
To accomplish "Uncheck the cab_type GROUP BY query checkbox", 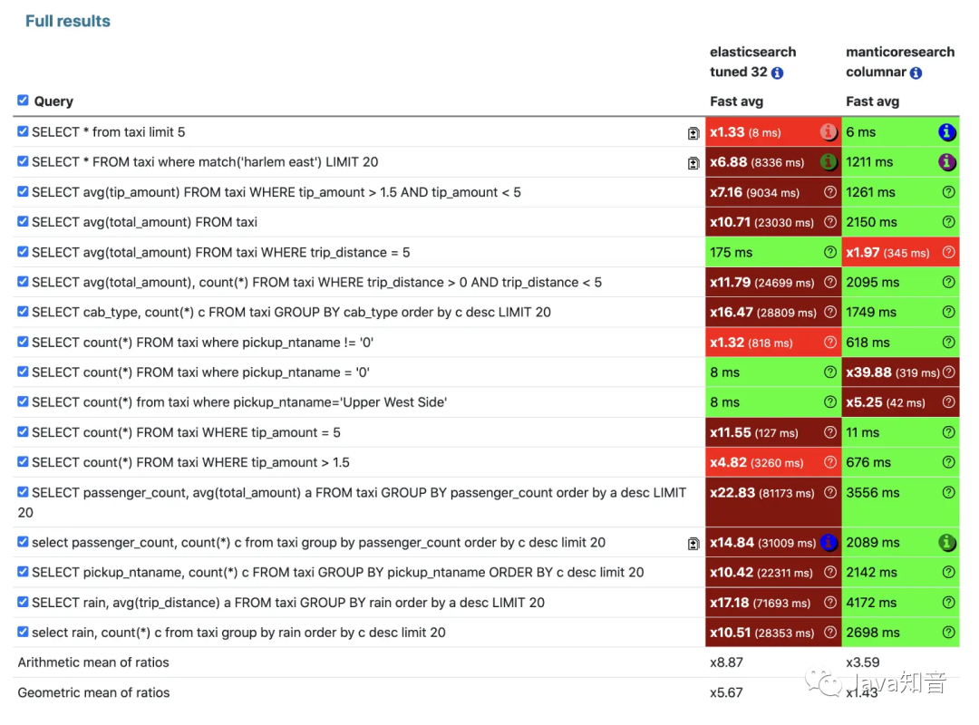I will coord(23,311).
